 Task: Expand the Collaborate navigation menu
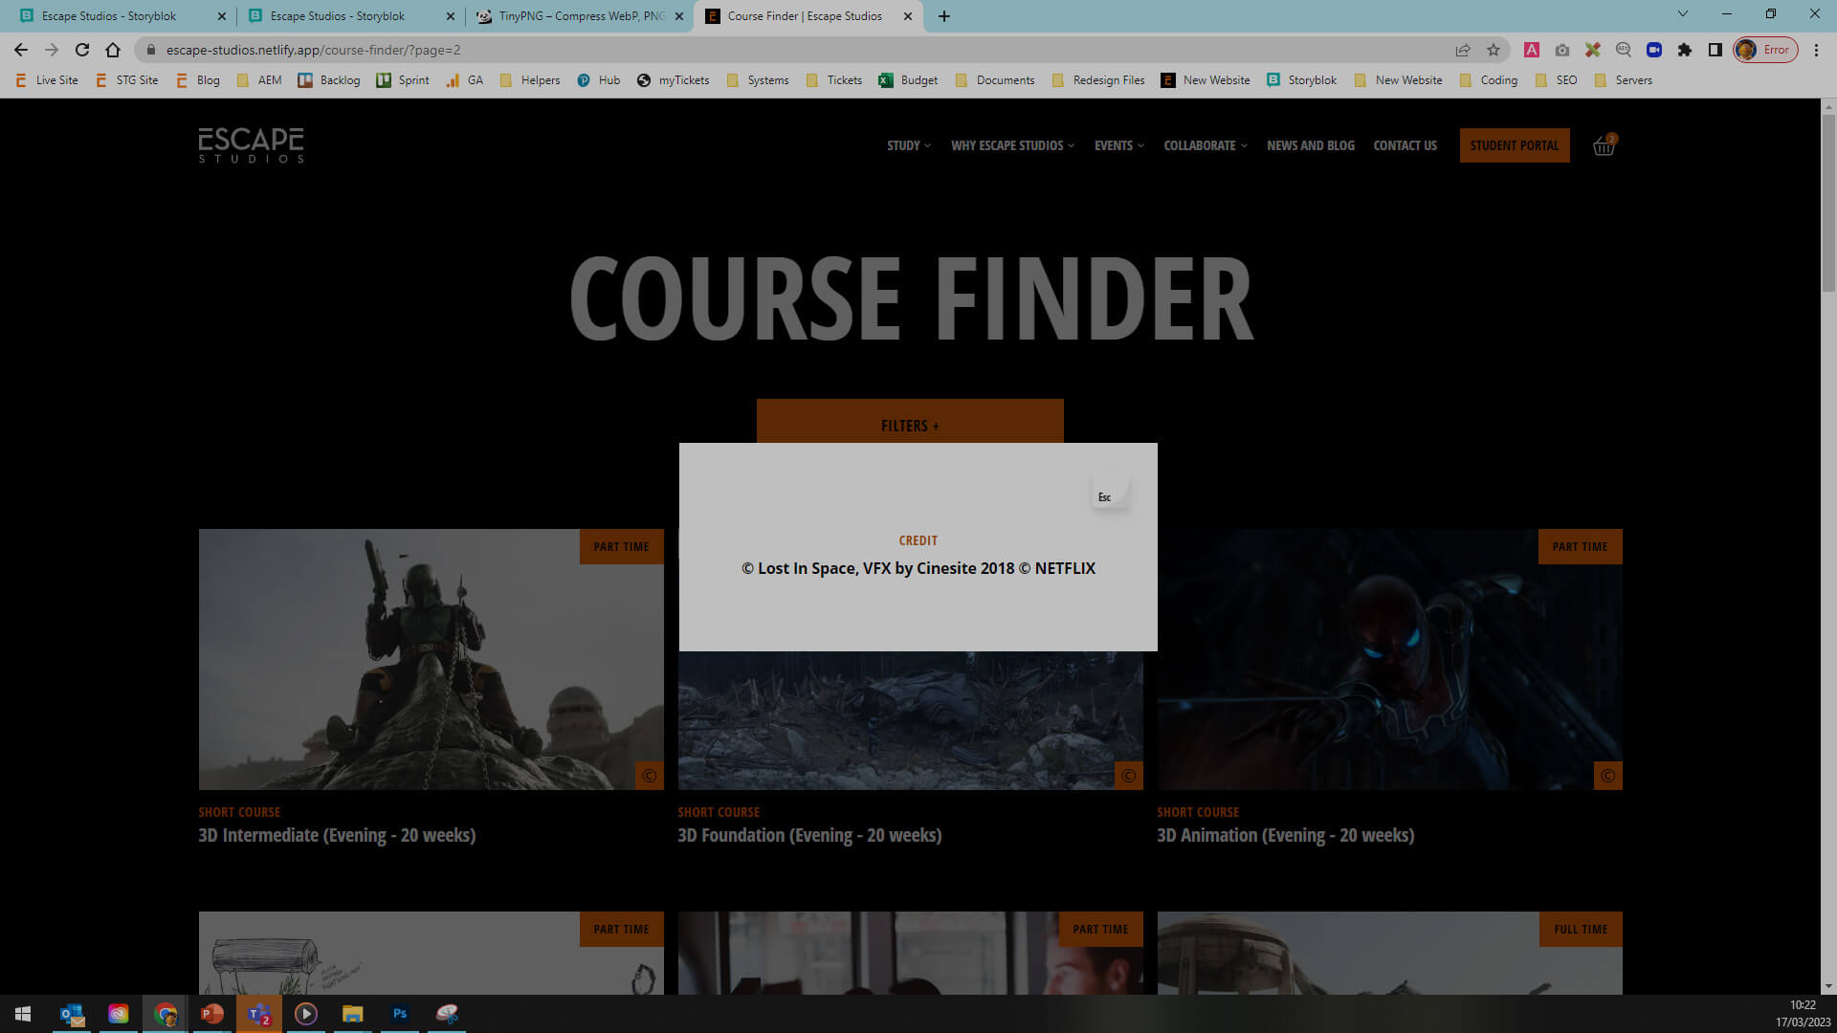coord(1206,145)
